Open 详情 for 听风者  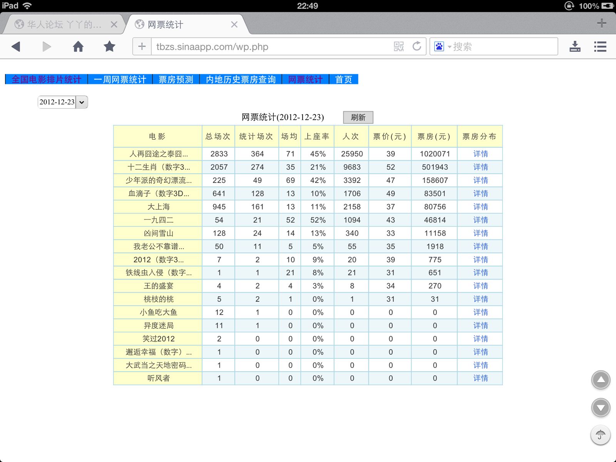point(480,378)
